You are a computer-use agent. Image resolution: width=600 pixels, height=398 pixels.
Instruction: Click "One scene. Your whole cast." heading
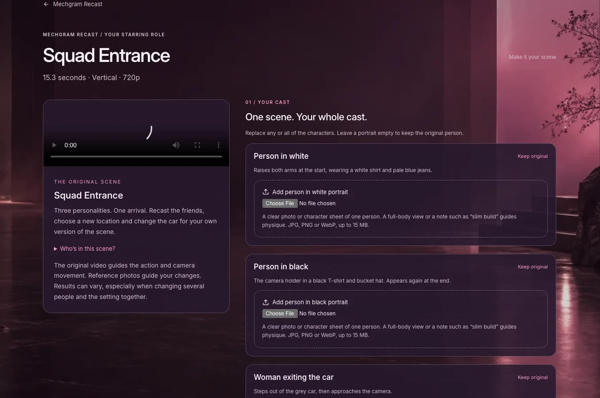pos(306,117)
